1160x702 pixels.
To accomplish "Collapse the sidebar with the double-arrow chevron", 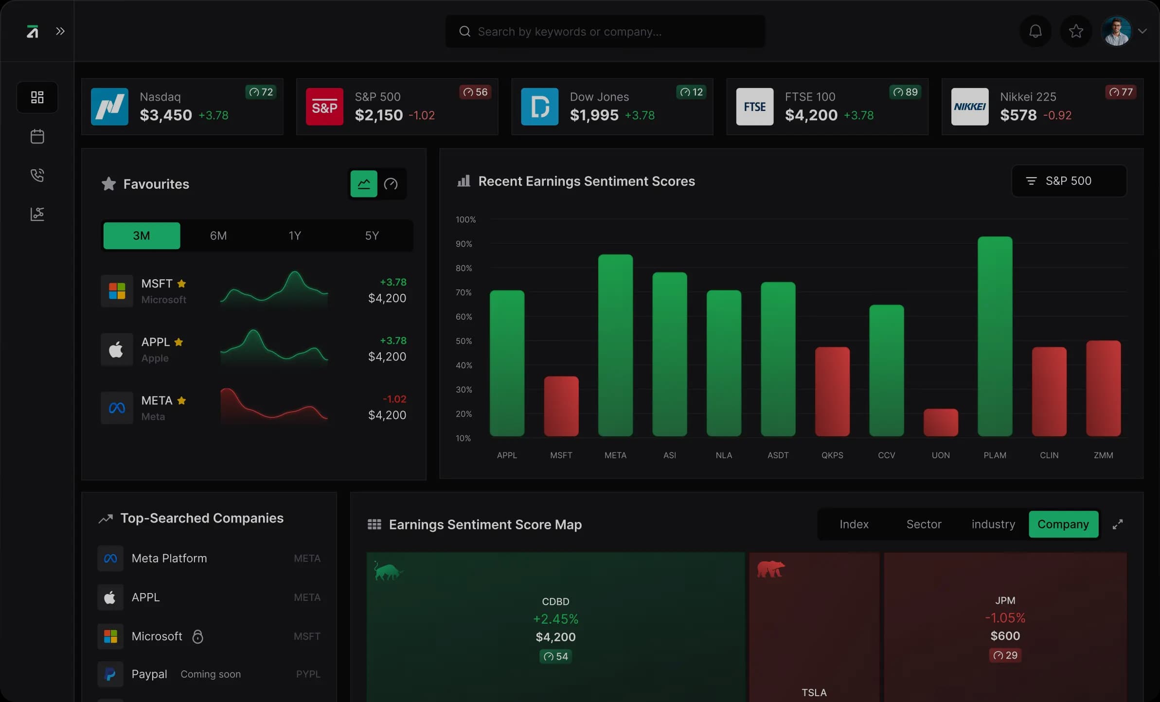I will [x=60, y=31].
